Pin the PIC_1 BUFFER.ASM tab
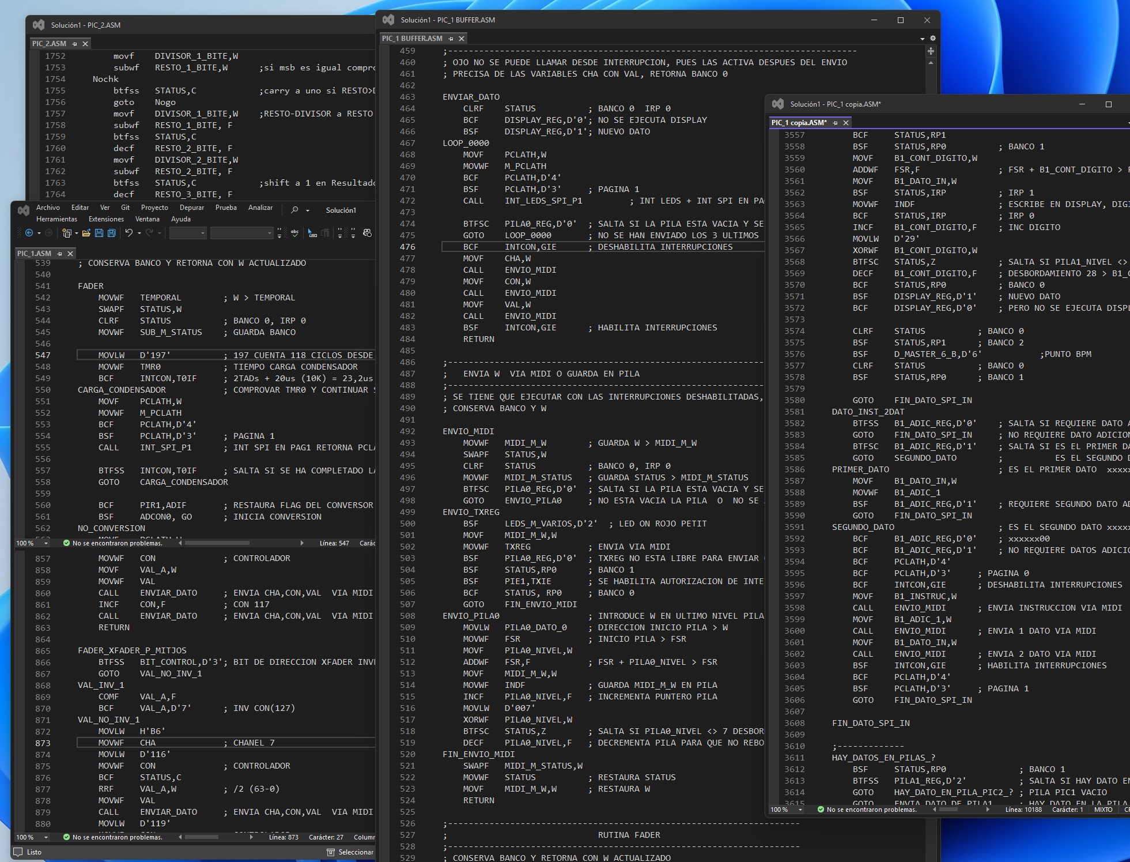This screenshot has height=862, width=1130. tap(451, 39)
